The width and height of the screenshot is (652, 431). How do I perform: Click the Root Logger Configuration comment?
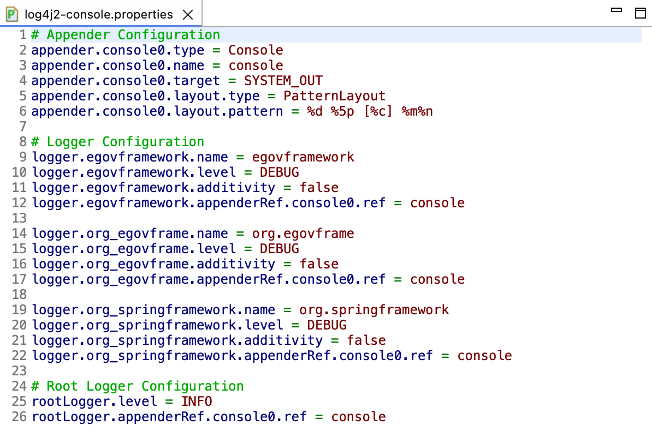click(135, 386)
